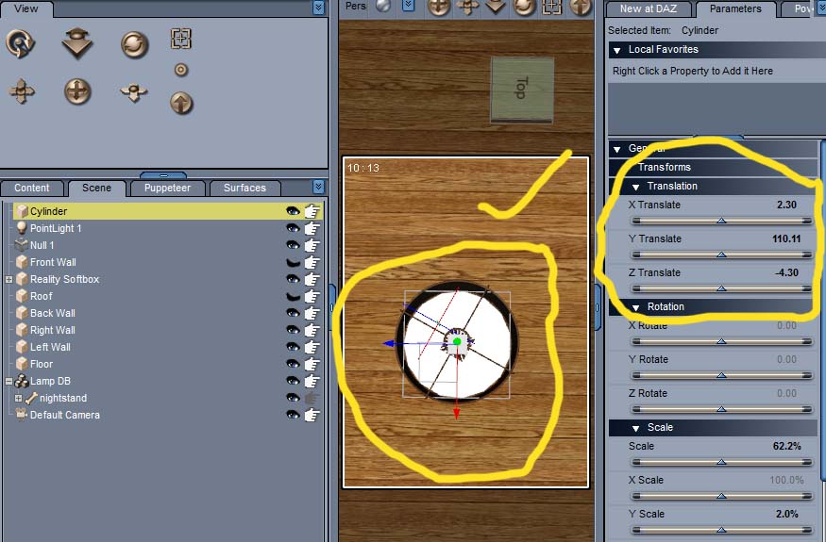Screen dimensions: 826x542
Task: Click the Frame selection icon in View panel
Action: [180, 39]
